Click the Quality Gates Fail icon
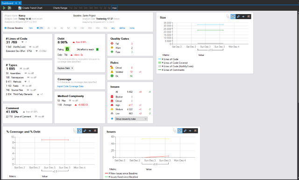This screenshot has width=299, height=180. [x=112, y=43]
